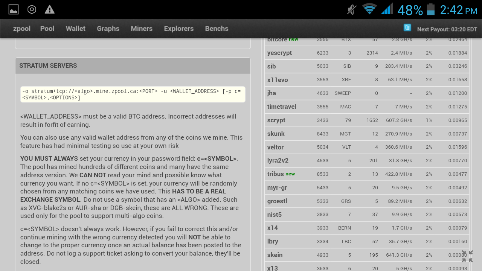482x271 pixels.
Task: Tap the hexagon notification icon
Action: (x=32, y=9)
